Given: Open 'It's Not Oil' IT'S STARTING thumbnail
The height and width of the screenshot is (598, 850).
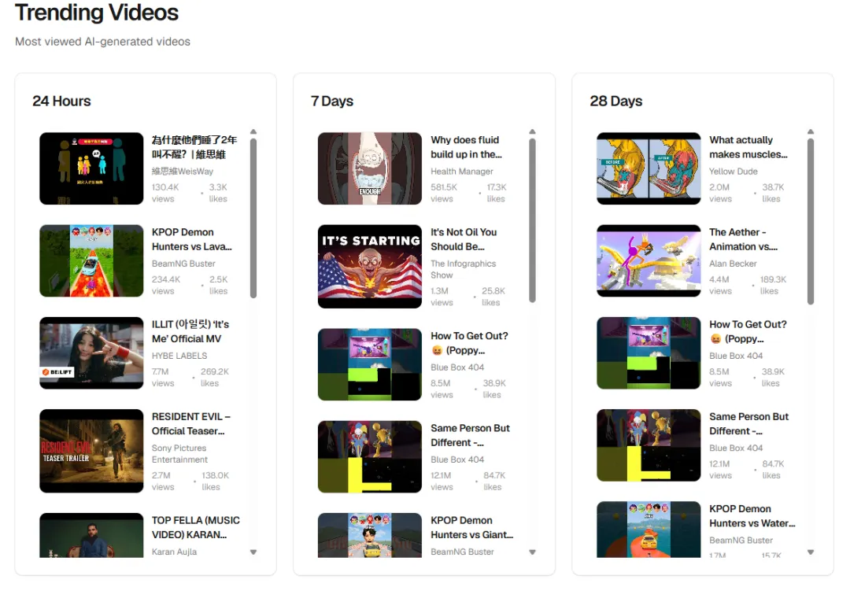Looking at the screenshot, I should coord(370,266).
